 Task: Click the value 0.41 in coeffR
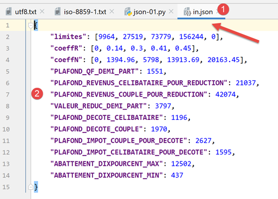click(x=159, y=49)
